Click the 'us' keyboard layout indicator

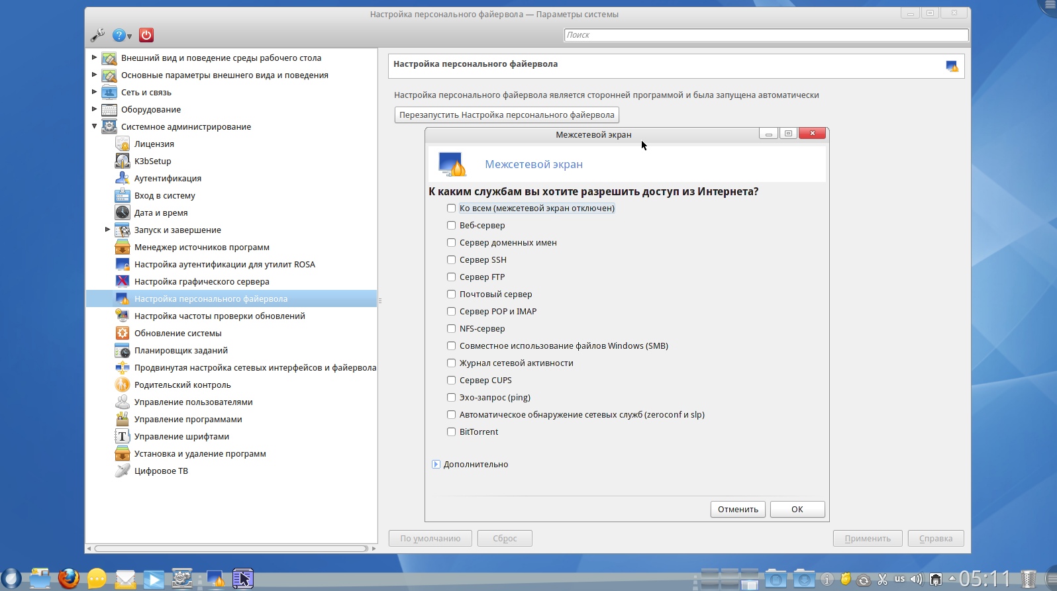[x=899, y=579]
